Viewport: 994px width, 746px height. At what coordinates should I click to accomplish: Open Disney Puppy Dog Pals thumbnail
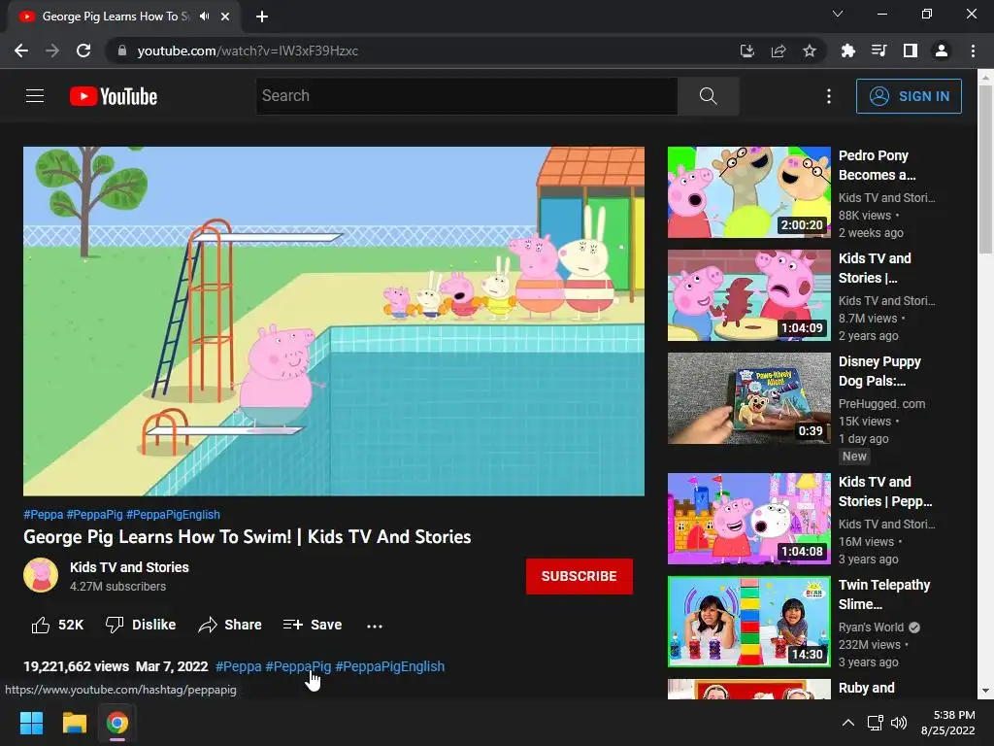point(748,397)
